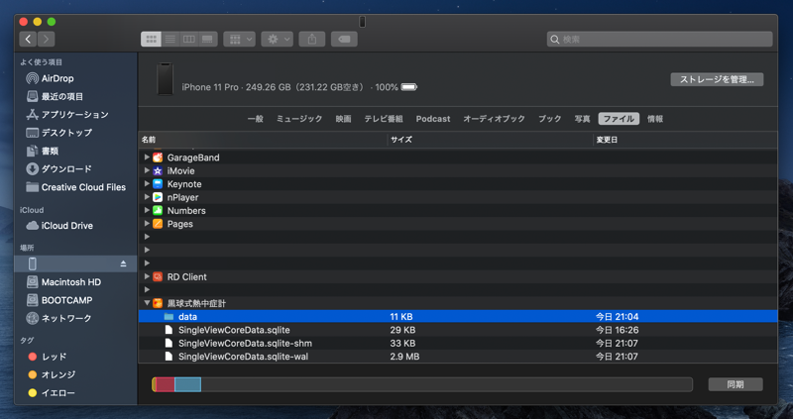793x419 pixels.
Task: Open ネットワーク in the sidebar
Action: tap(75, 318)
